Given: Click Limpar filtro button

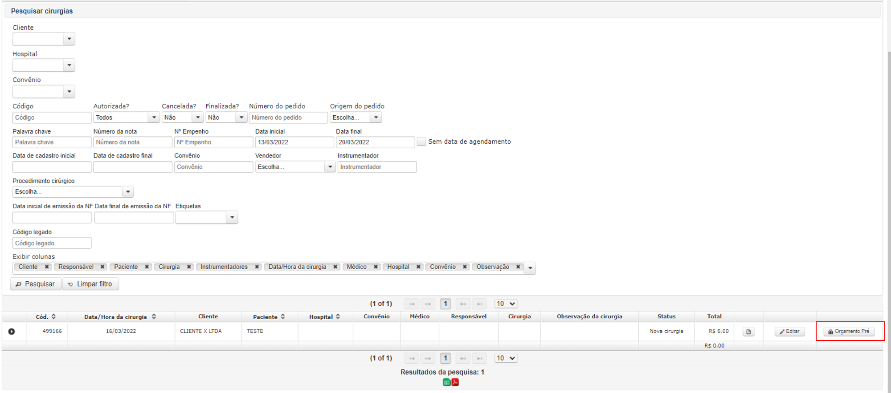Looking at the screenshot, I should [91, 284].
